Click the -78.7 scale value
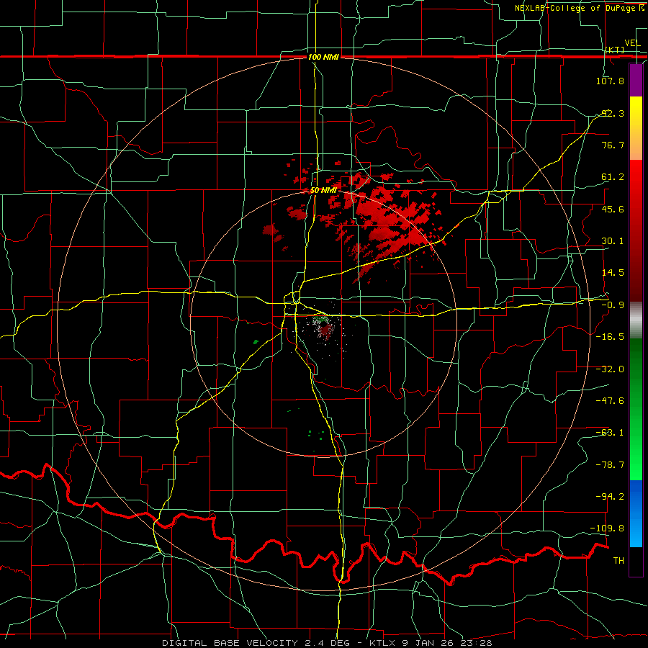 pos(610,465)
